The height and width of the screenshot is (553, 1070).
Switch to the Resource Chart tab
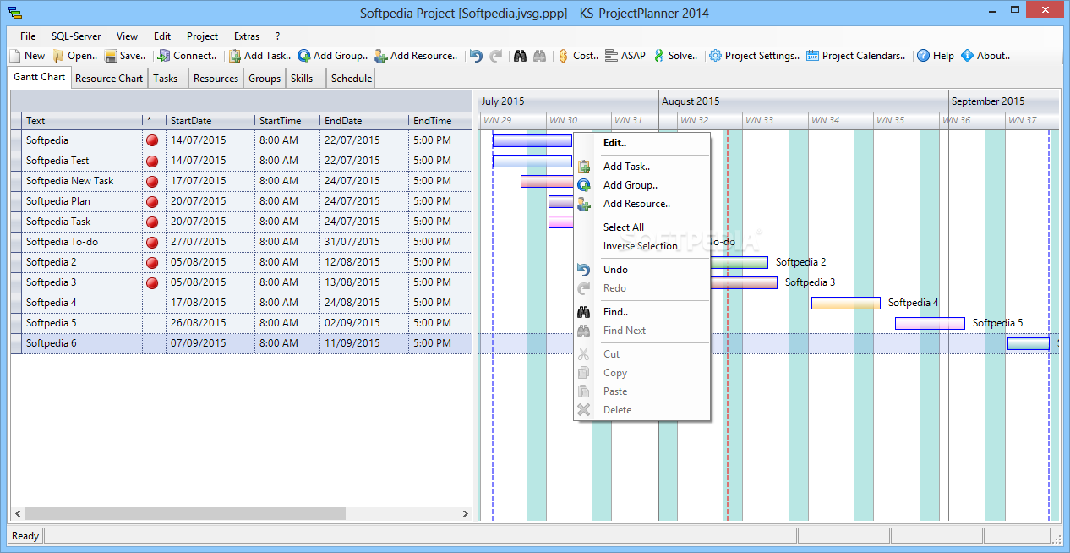coord(109,79)
